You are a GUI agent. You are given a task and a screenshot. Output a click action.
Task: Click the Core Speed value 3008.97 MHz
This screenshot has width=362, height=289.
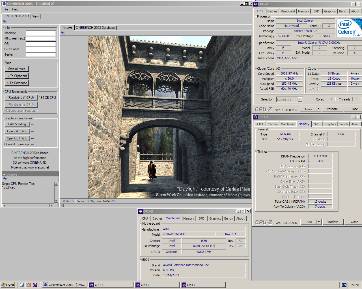click(x=289, y=73)
